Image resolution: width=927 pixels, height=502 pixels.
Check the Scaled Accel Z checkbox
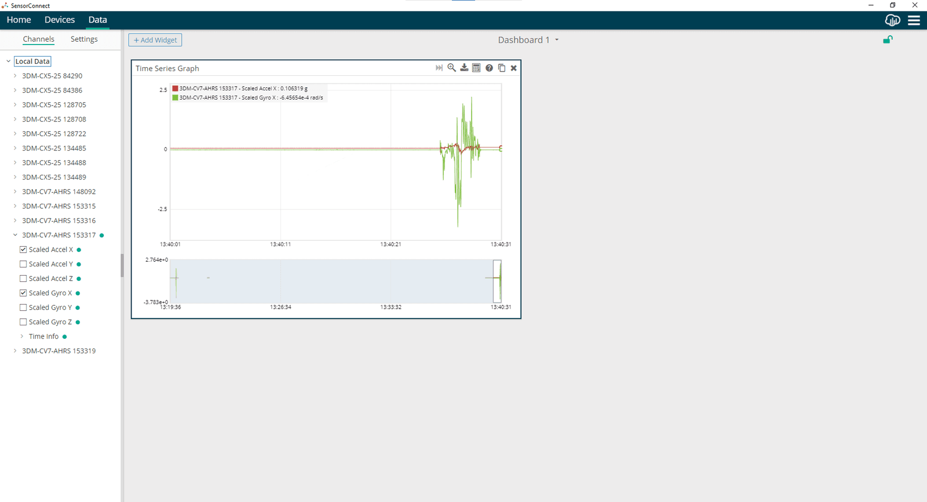click(x=23, y=279)
